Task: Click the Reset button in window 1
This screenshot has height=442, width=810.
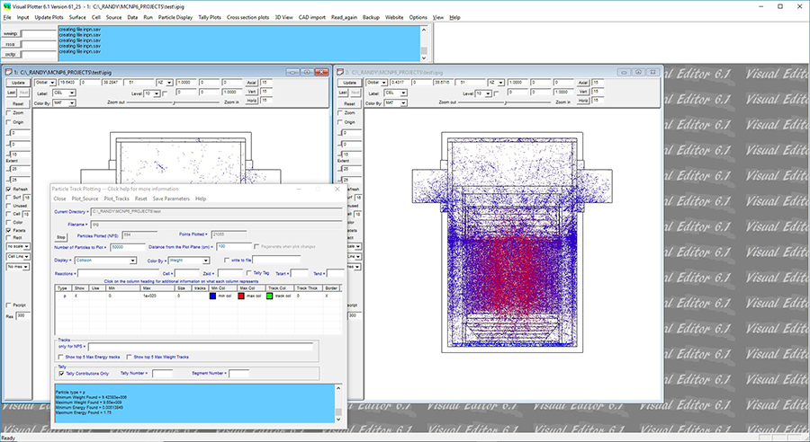Action: pyautogui.click(x=18, y=103)
